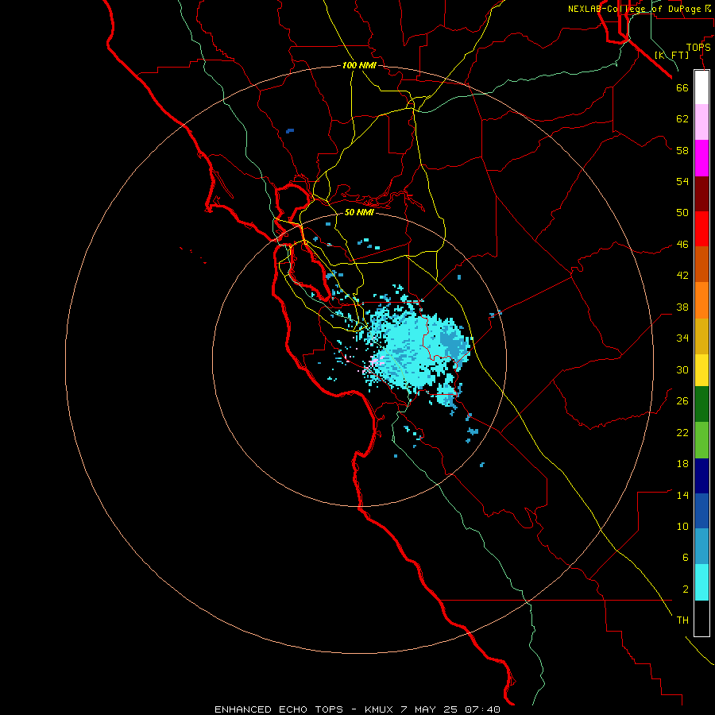Click the legend value '10'
The image size is (715, 715).
click(x=682, y=527)
